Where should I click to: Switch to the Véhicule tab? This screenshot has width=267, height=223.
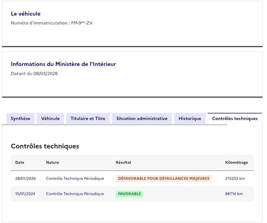coord(51,119)
